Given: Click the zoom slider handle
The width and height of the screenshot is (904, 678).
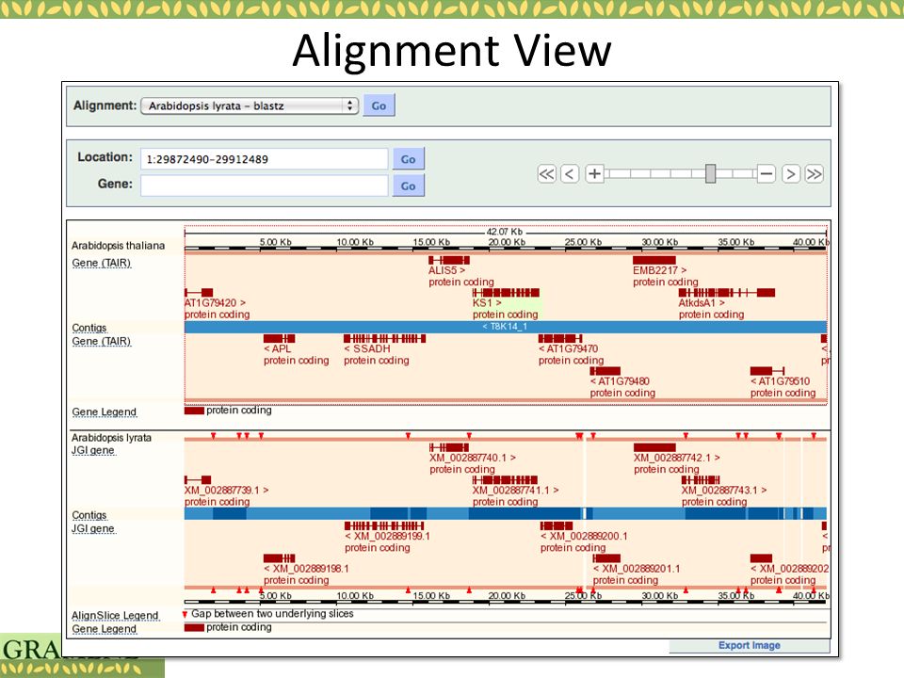Looking at the screenshot, I should tap(710, 173).
